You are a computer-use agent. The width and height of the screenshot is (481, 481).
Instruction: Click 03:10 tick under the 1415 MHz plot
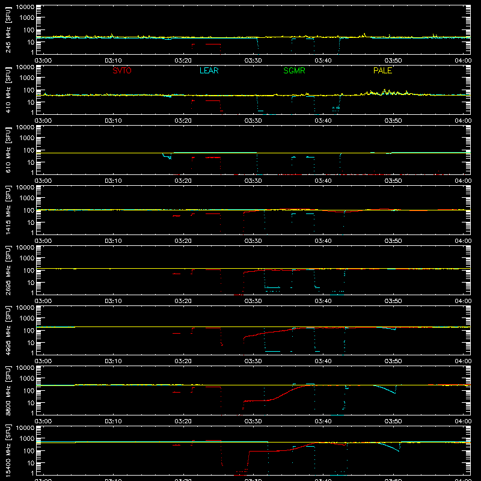(113, 241)
